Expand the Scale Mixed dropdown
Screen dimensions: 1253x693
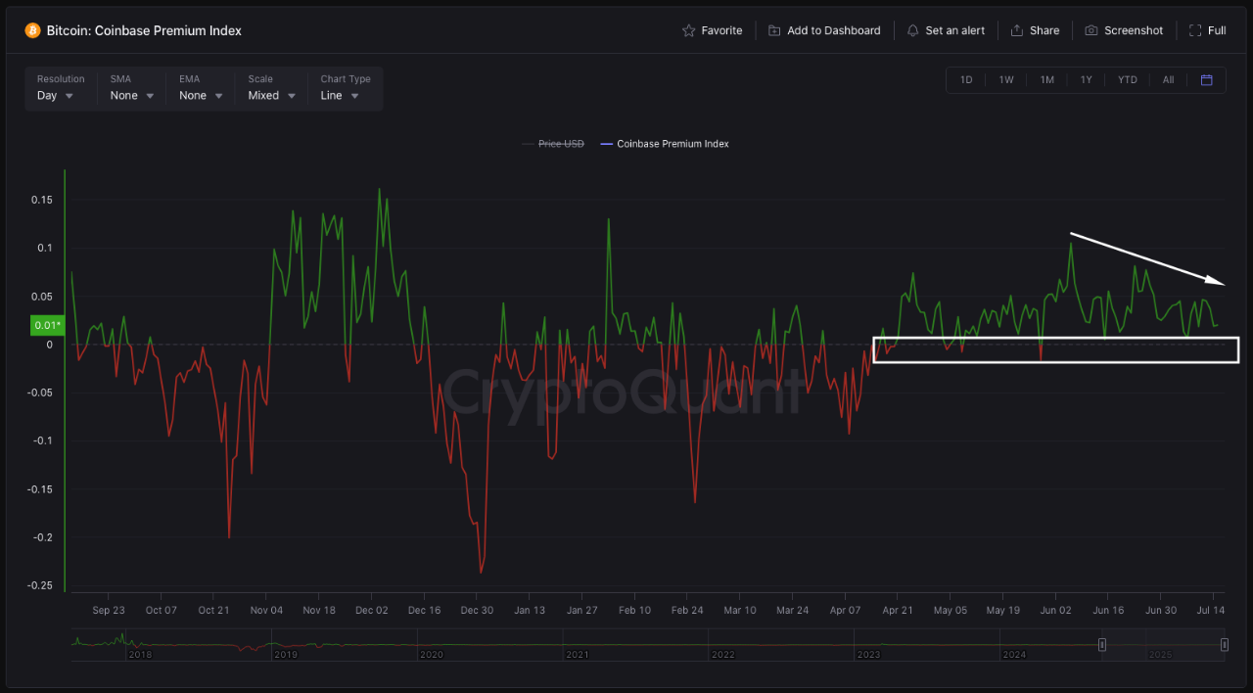coord(271,88)
